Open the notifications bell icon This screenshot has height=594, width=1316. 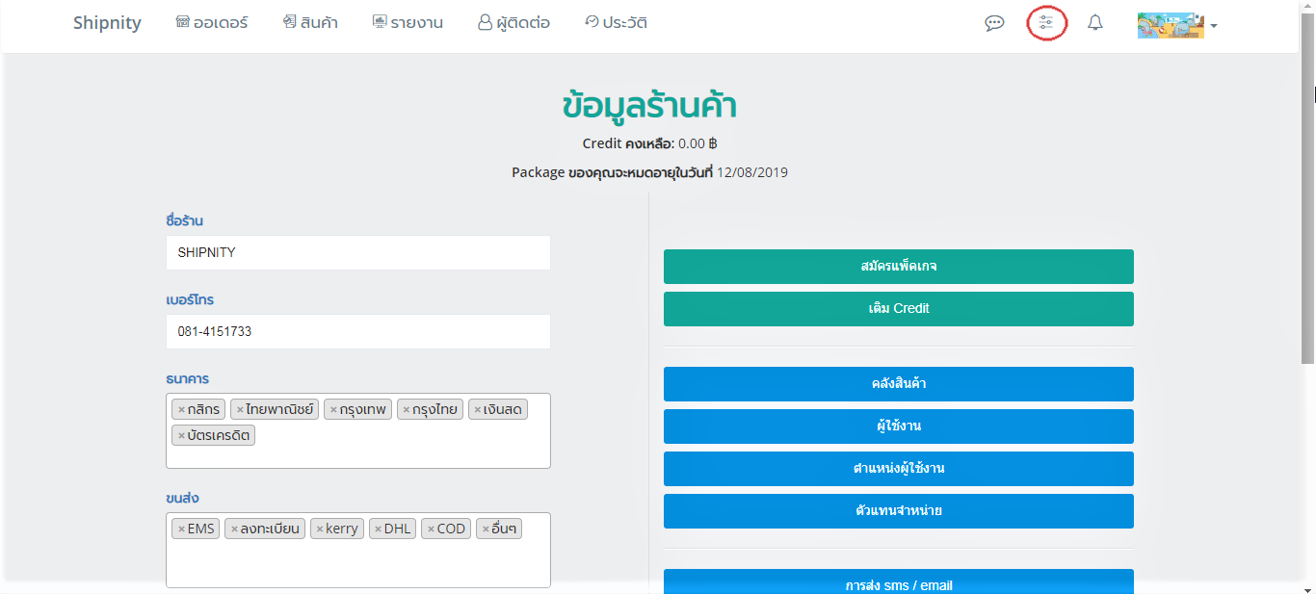coord(1095,22)
